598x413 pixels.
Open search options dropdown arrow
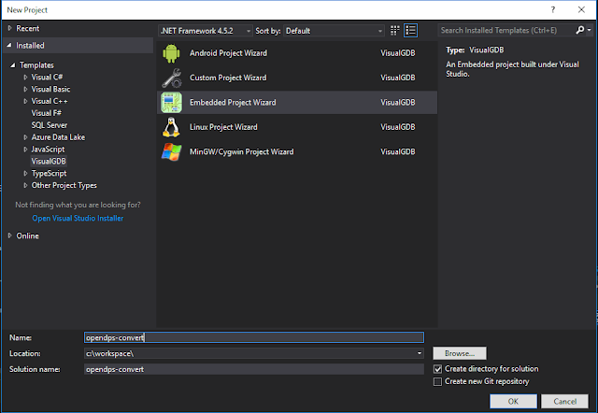590,30
